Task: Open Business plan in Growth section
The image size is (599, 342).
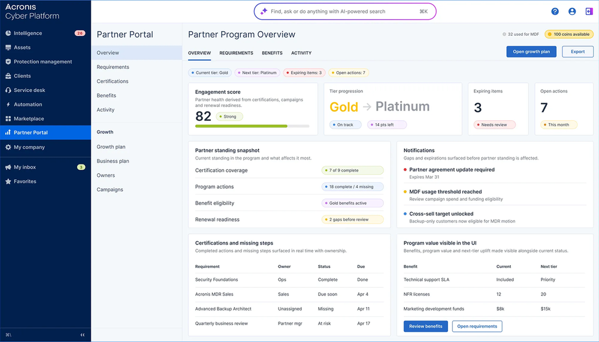Action: pyautogui.click(x=137, y=161)
